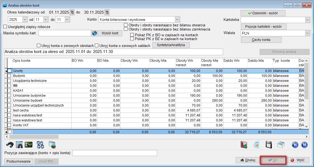Click the 'Pozycje zawierające' filter field
The width and height of the screenshot is (314, 167).
click(115, 153)
